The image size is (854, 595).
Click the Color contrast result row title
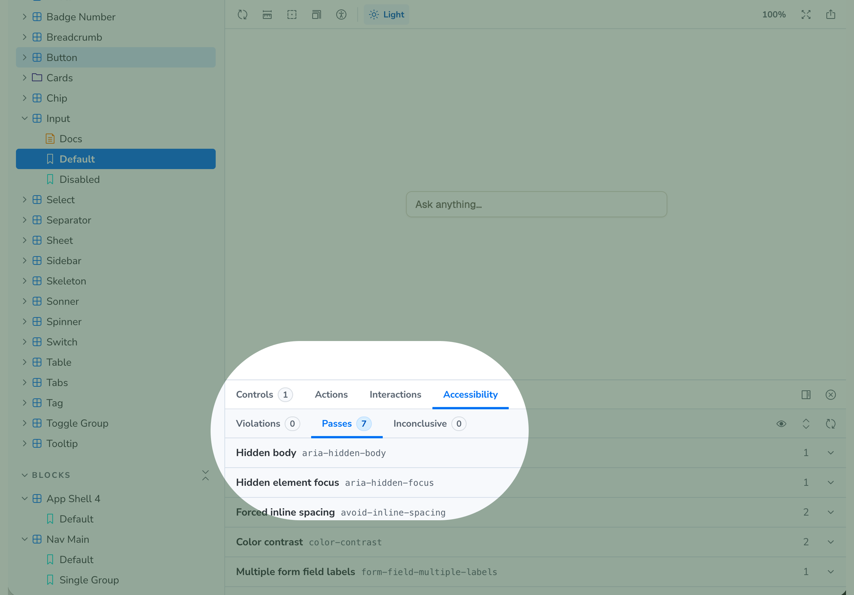[269, 542]
